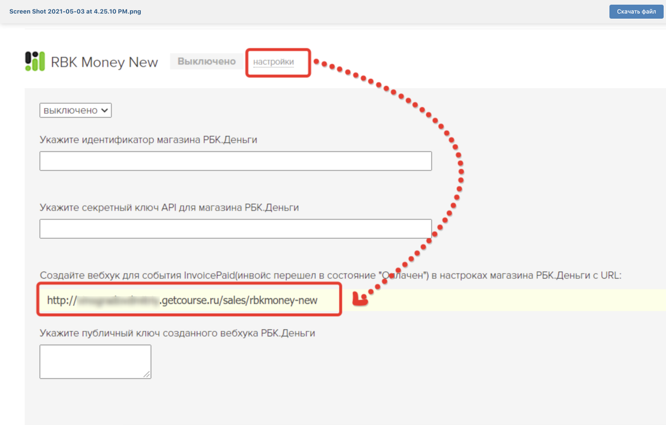The width and height of the screenshot is (666, 425).
Task: Click label Укажите секретный ключ API
Action: (169, 207)
